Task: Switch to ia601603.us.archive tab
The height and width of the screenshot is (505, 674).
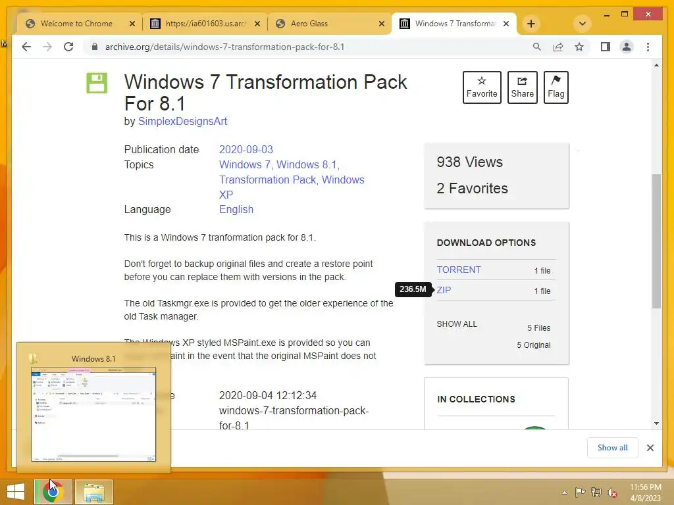Action: 206,24
